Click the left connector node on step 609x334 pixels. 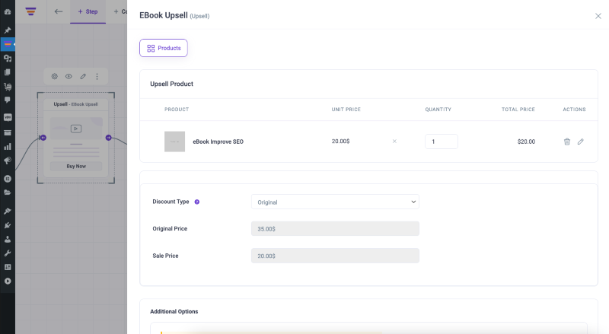click(x=43, y=138)
